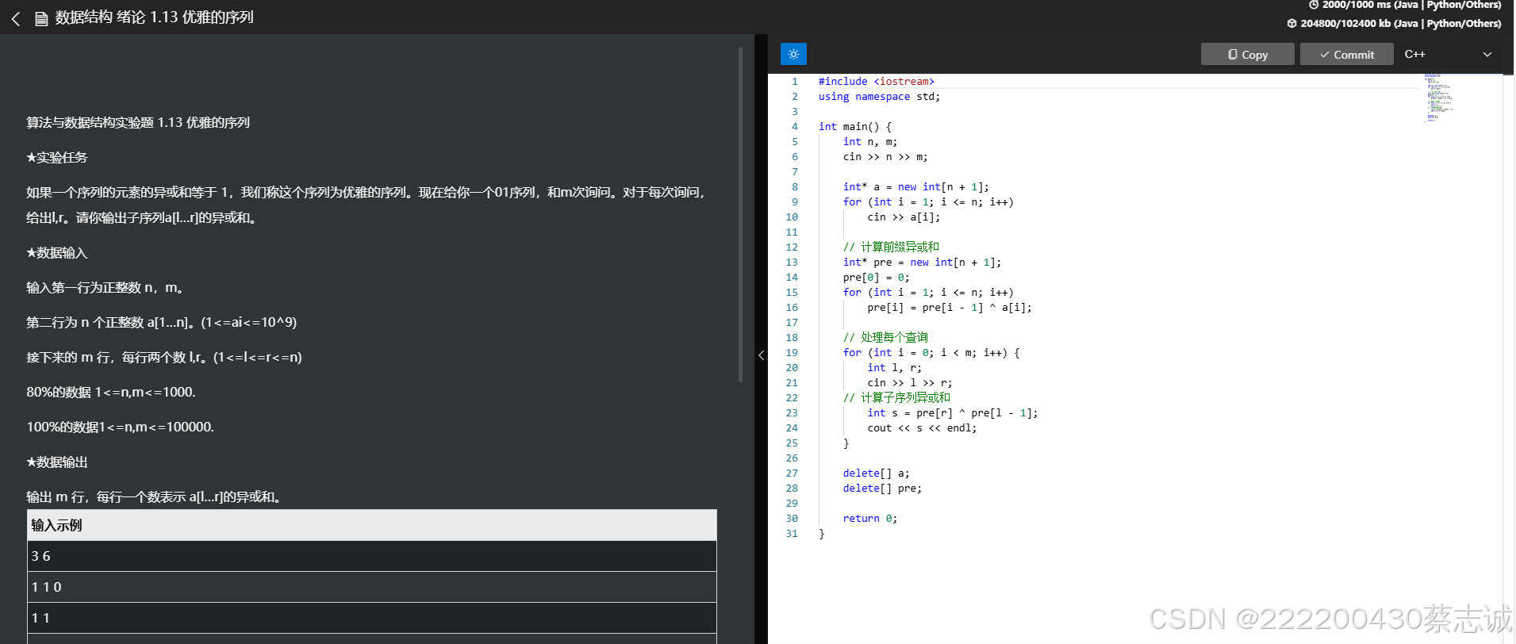Image resolution: width=1516 pixels, height=644 pixels.
Task: Click the line '输出 m 行，每行一个数表示 a[l...r]的异或和。'
Action: tap(155, 496)
